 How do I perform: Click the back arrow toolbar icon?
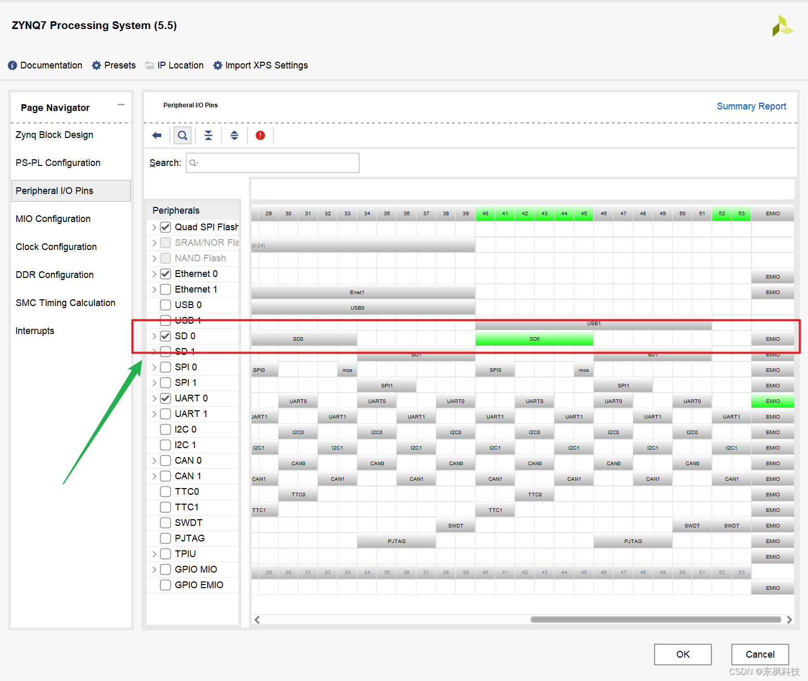(157, 135)
